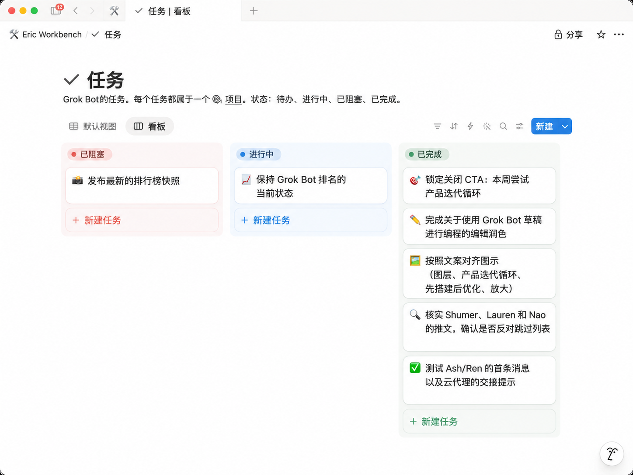The image size is (633, 475).
Task: Open search magnifier in view toolbar
Action: click(x=503, y=126)
